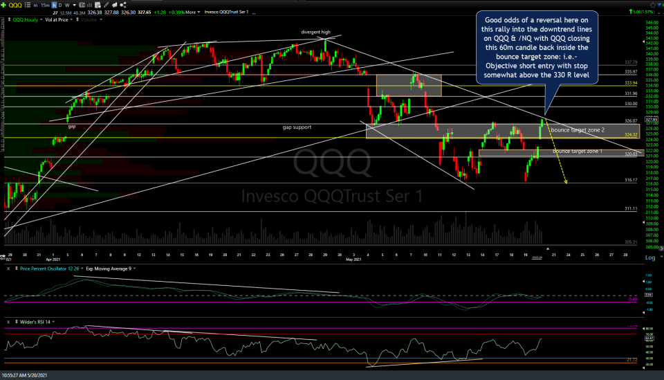The width and height of the screenshot is (664, 380).
Task: Click the 'bounce target zone 1' label
Action: [x=577, y=151]
